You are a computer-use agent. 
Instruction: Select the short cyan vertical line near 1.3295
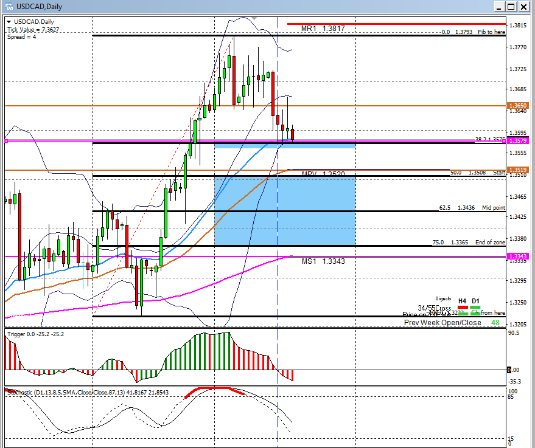(83, 271)
